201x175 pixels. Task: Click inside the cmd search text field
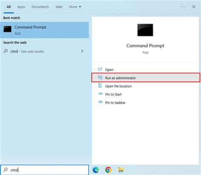pyautogui.click(x=45, y=170)
